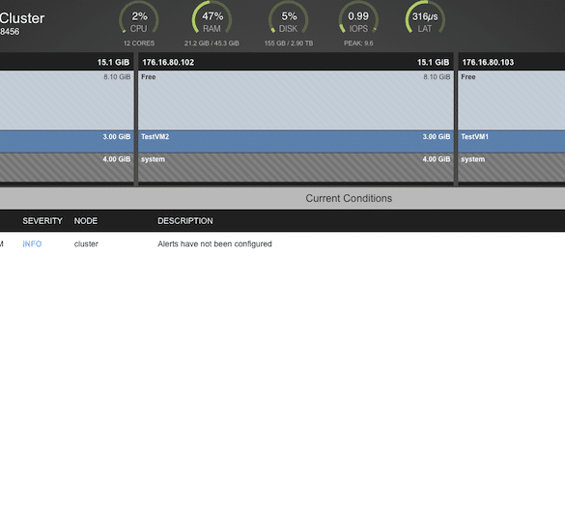Click system block on node 176.16.80.103
565x506 pixels.
tap(512, 168)
